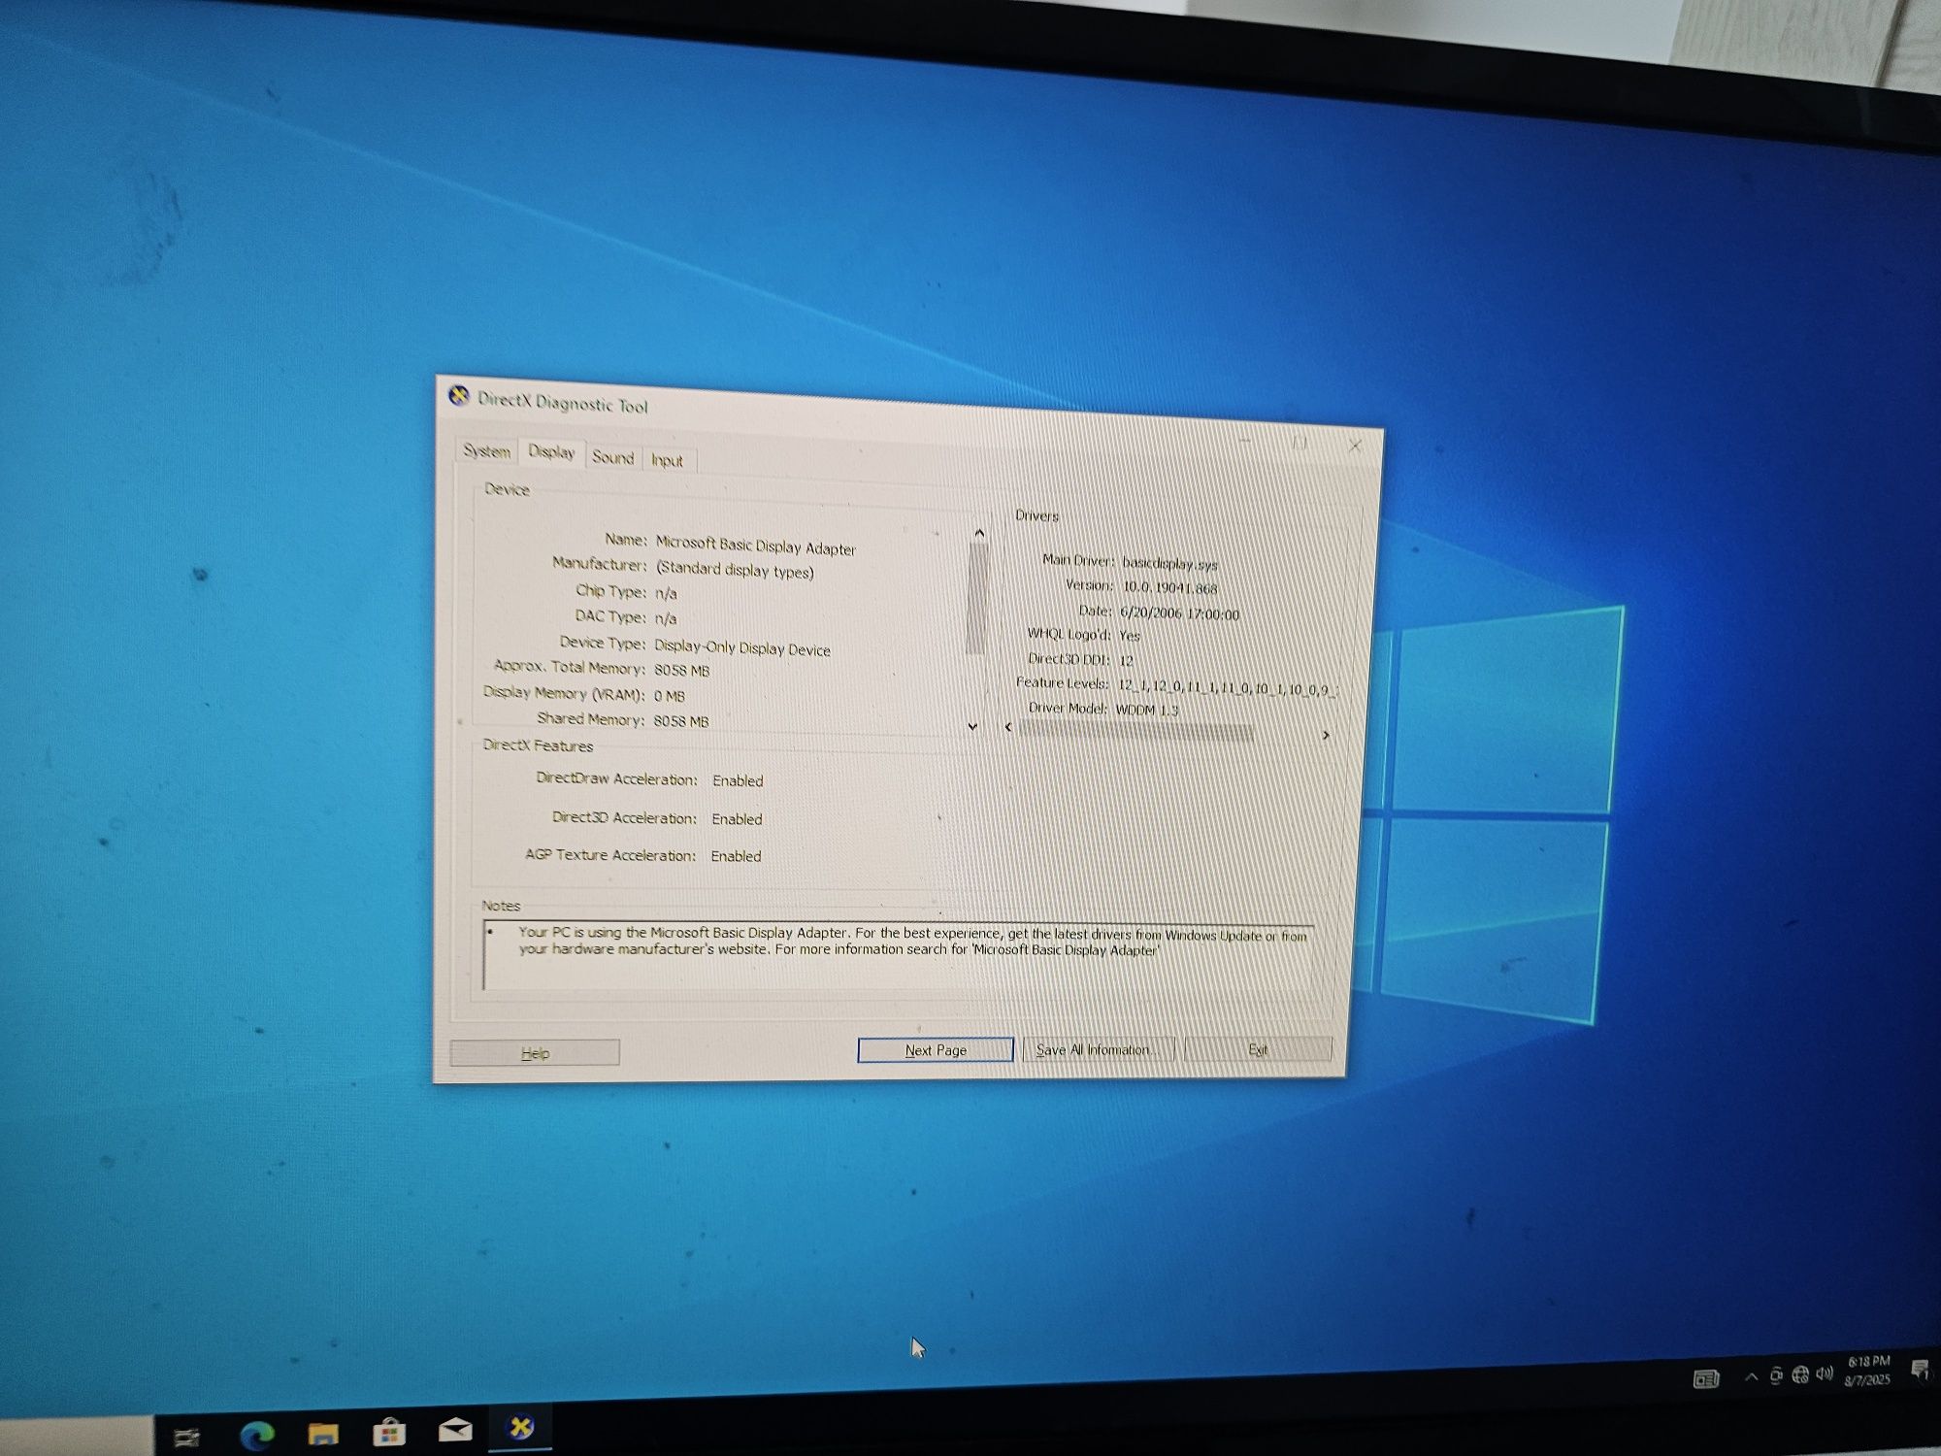
Task: Select the DAC Type 'n/a' value
Action: pos(666,618)
